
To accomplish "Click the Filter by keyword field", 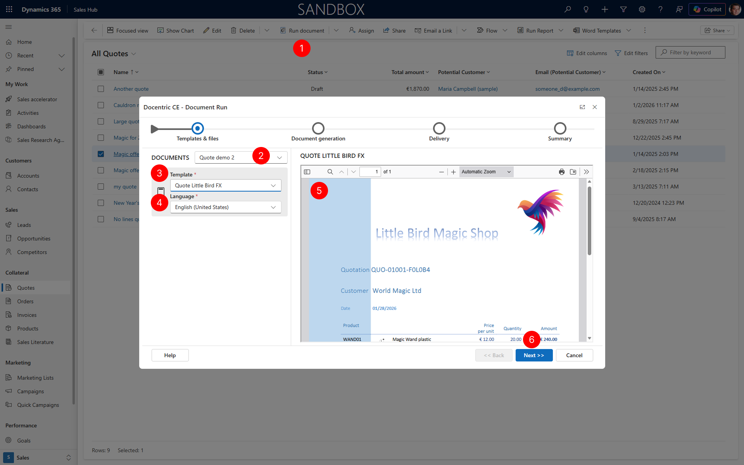I will pos(690,52).
